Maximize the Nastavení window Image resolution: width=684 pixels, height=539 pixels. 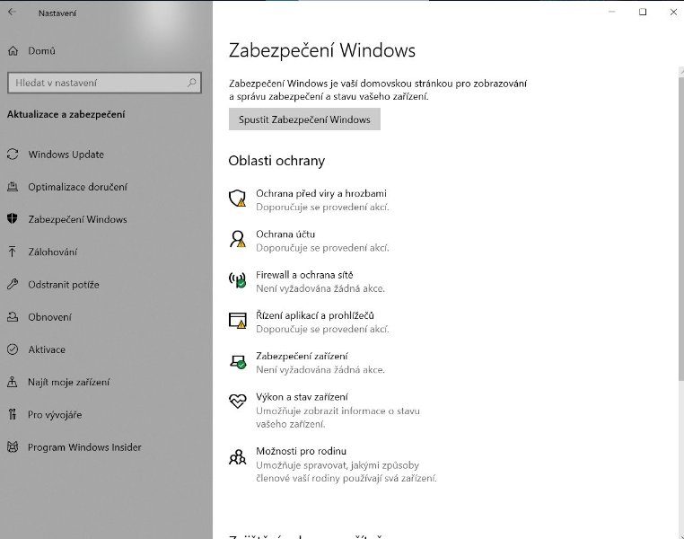[x=643, y=12]
